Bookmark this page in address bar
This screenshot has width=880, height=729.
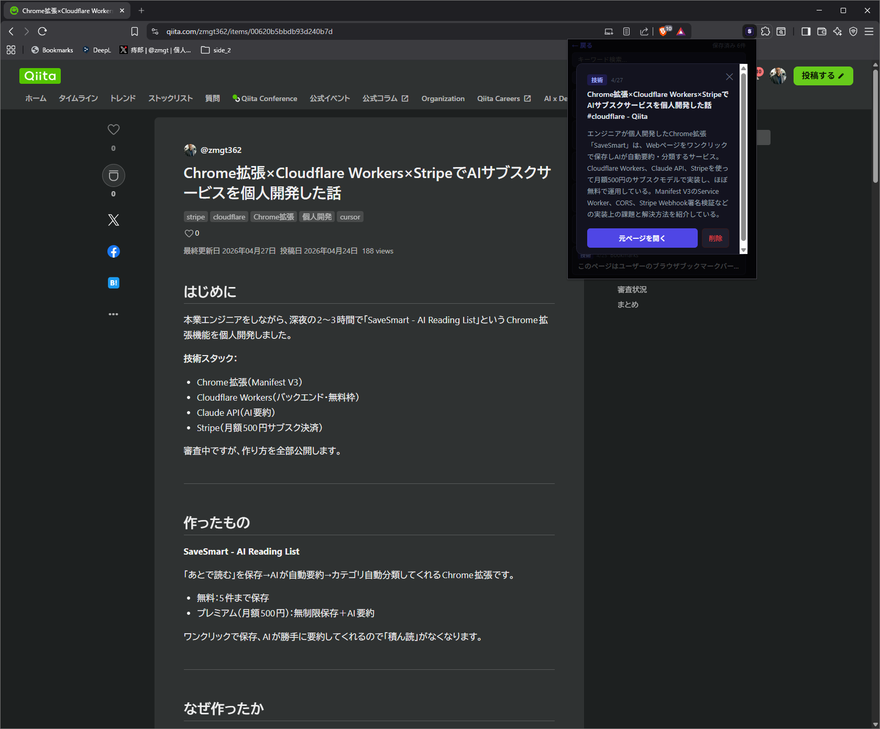pyautogui.click(x=135, y=31)
